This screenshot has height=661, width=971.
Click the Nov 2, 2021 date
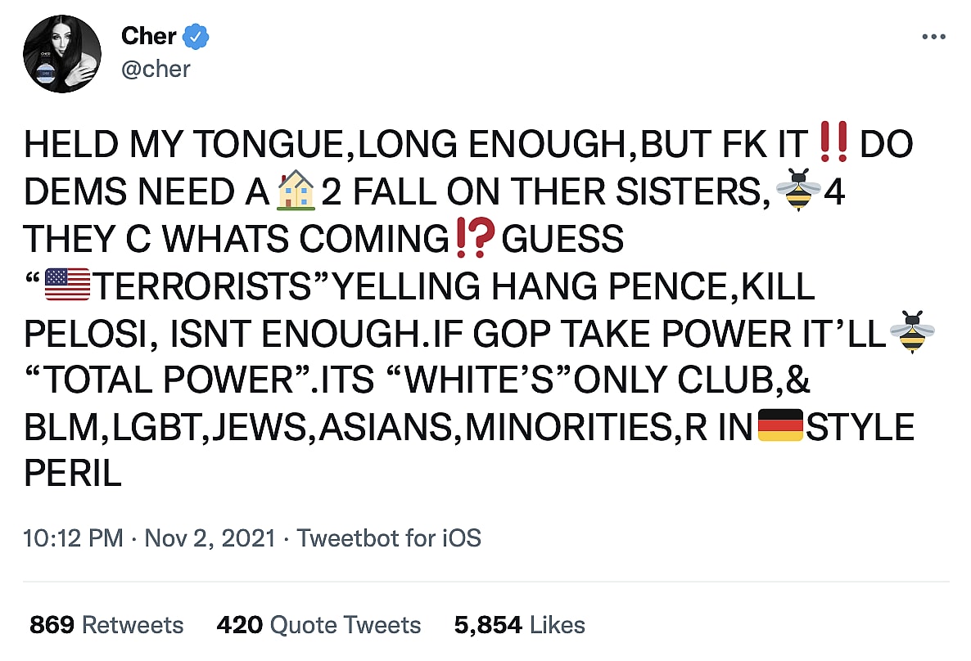(210, 538)
